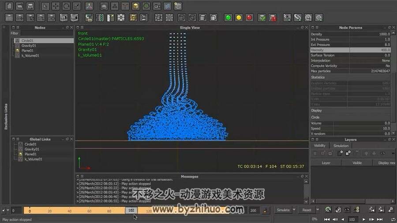
Task: Click the Reset button
Action: 307,210
